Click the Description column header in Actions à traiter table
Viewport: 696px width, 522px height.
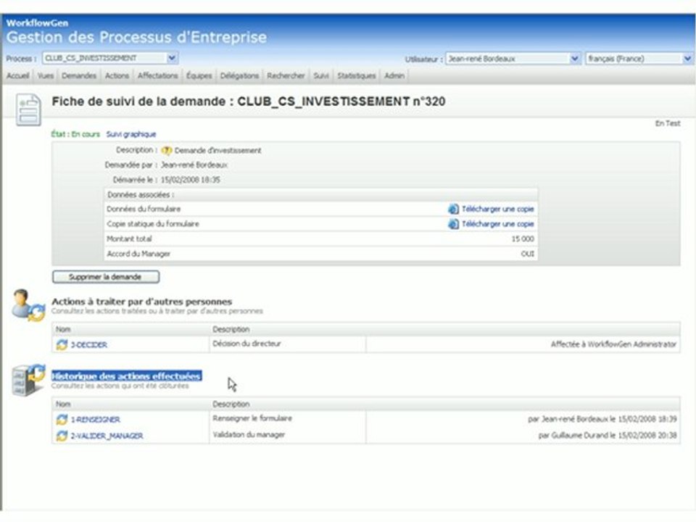(231, 329)
